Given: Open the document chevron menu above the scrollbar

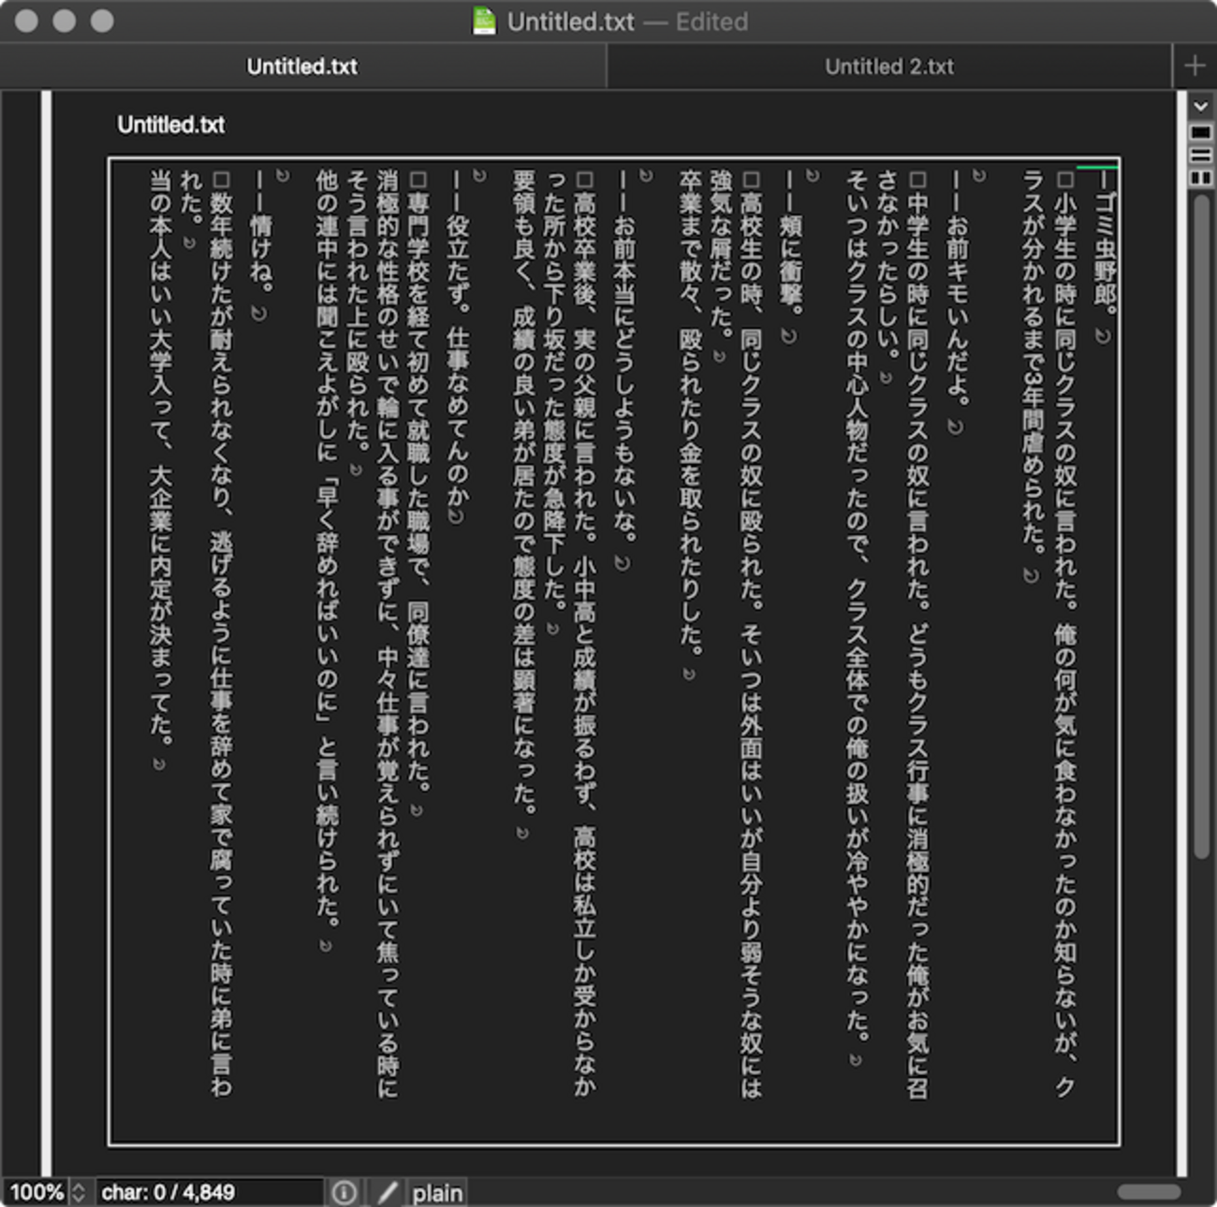Looking at the screenshot, I should (x=1200, y=106).
